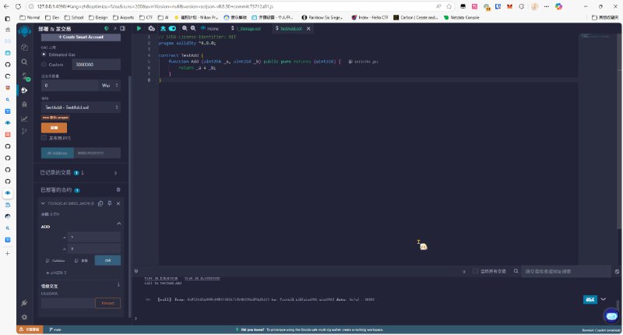This screenshot has height=335, width=623.
Task: Toggle the listen on all transactions checkbox
Action: (x=476, y=271)
